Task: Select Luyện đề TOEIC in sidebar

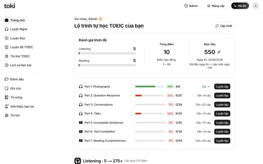Action: 19,47
